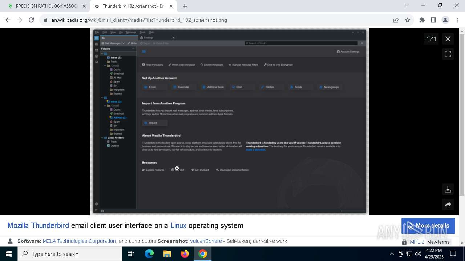Viewport: 465px width, 261px height.
Task: Click the taskbar search box
Action: tap(70, 254)
